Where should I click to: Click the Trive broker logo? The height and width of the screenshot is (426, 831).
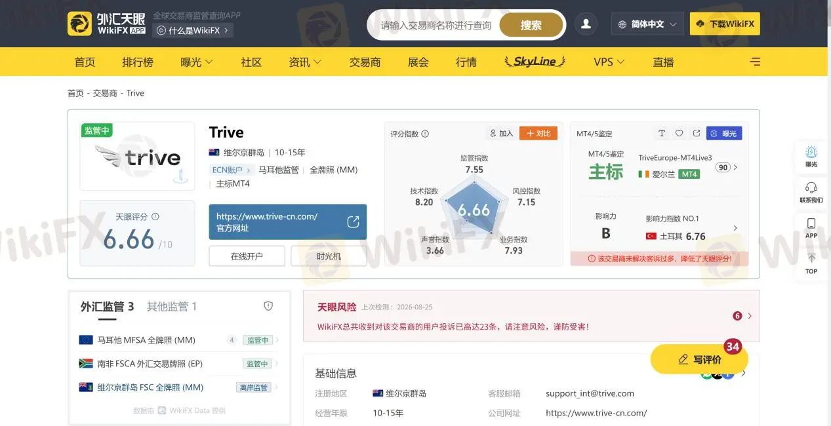click(x=138, y=156)
